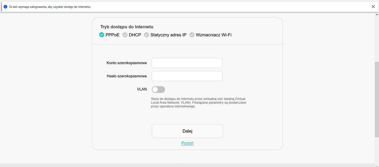Dismiss the network login notification bar
The image size is (379, 167).
click(373, 7)
